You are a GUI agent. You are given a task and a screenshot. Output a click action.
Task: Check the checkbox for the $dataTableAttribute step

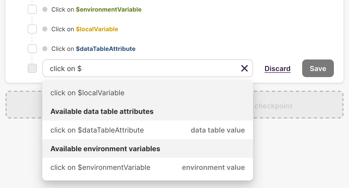[x=32, y=48]
